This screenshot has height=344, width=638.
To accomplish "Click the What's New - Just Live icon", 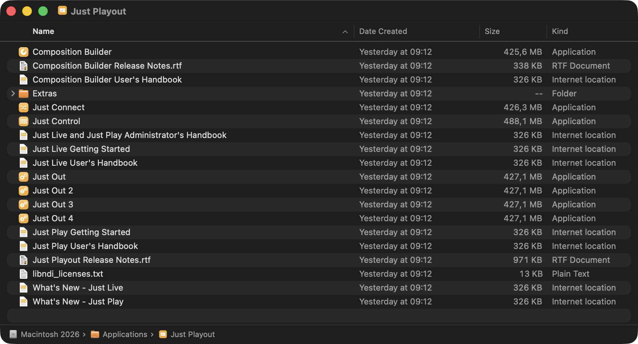I will click(23, 288).
